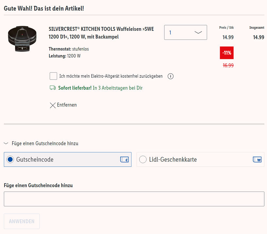Click the ANWENDEN button
This screenshot has height=234, width=267.
pos(22,221)
